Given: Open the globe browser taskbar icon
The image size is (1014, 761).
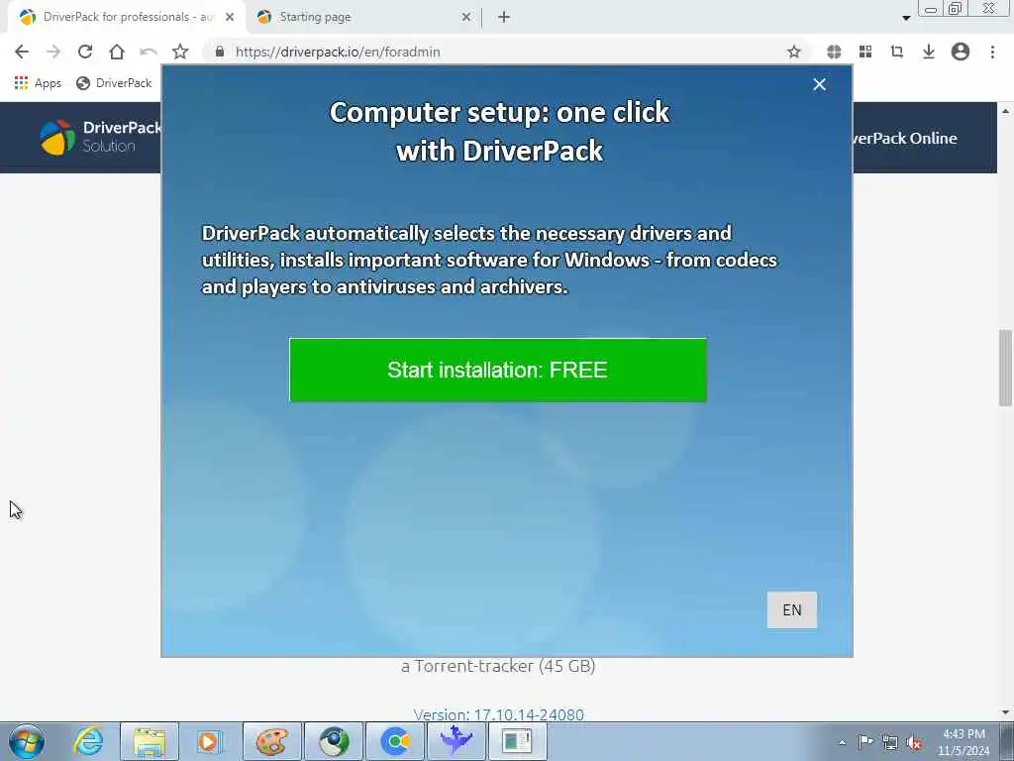Looking at the screenshot, I should pyautogui.click(x=334, y=741).
